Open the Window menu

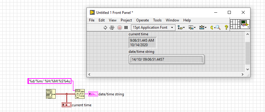tap(172, 20)
